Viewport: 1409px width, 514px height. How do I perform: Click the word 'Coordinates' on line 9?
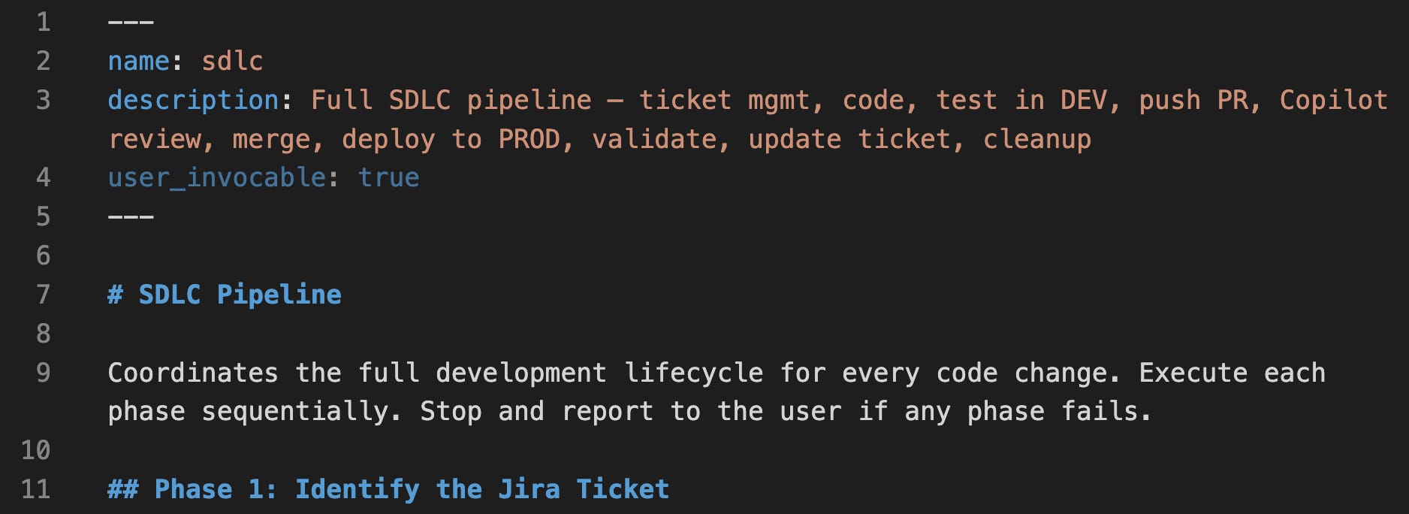(x=193, y=373)
